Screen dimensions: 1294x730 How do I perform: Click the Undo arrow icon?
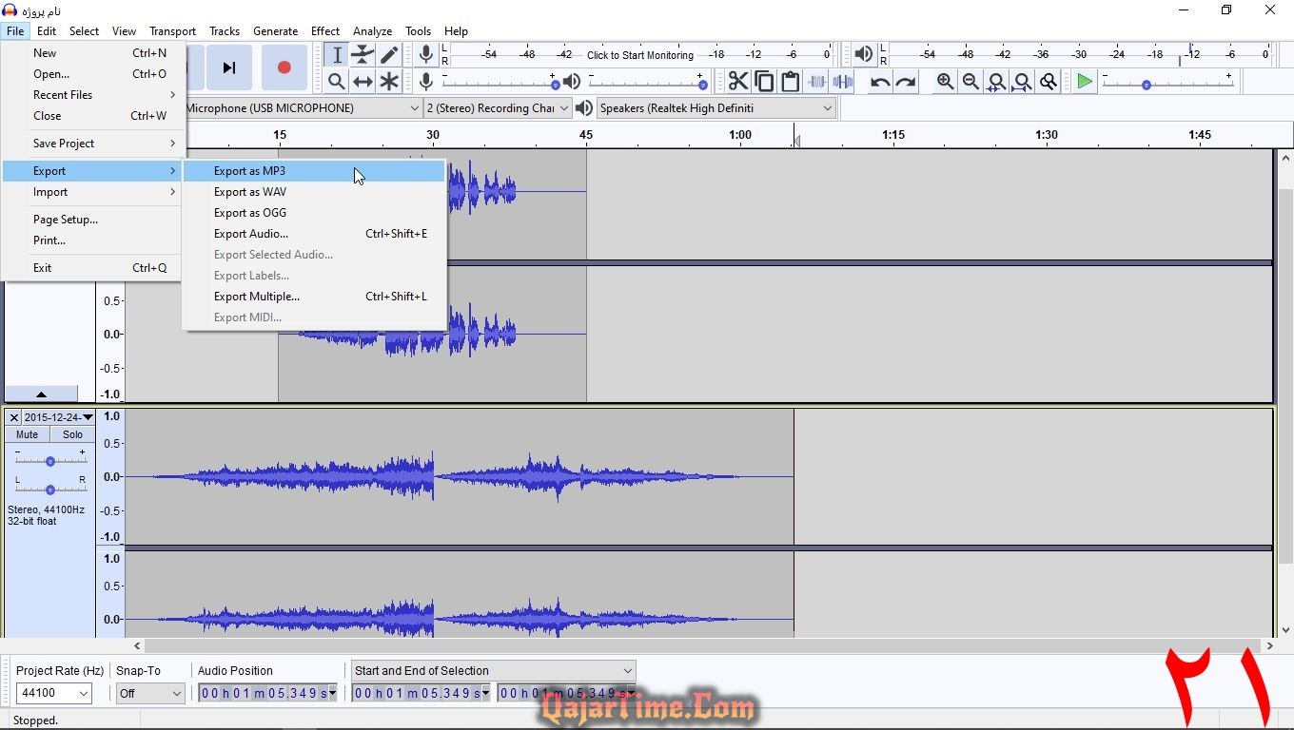[x=880, y=82]
